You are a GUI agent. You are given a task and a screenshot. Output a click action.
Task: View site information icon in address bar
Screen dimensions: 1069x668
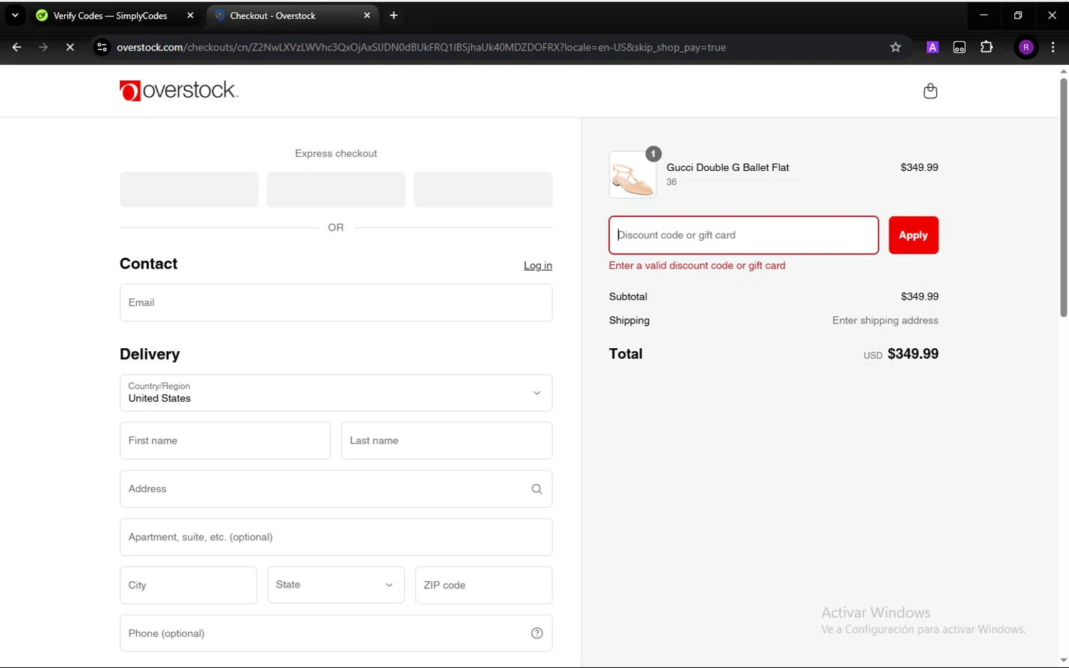coord(102,48)
